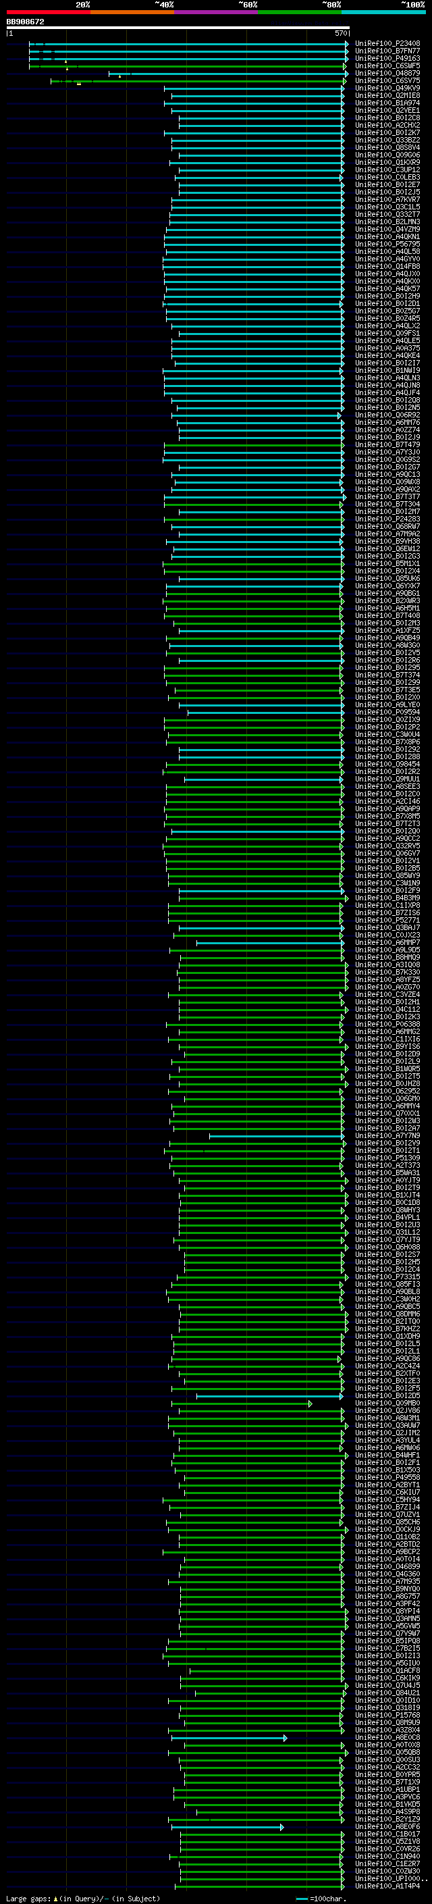Click the 570 end-position label
This screenshot has height=1904, width=432.
click(341, 33)
